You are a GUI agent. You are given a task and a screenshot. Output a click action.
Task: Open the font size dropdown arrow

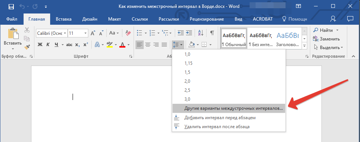click(86, 33)
